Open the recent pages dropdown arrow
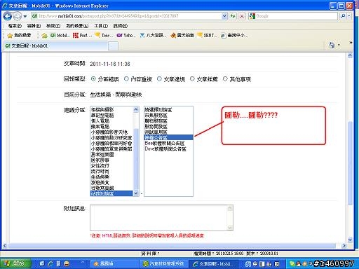This screenshot has height=269, width=359. [25, 16]
